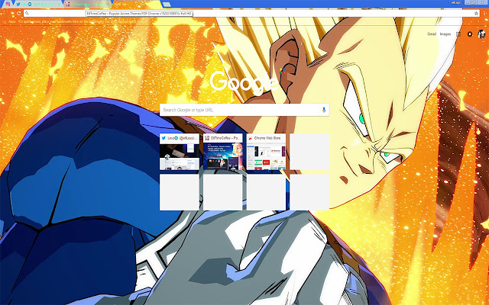Open the Chrome three-dot menu
The width and height of the screenshot is (489, 305).
click(x=485, y=14)
